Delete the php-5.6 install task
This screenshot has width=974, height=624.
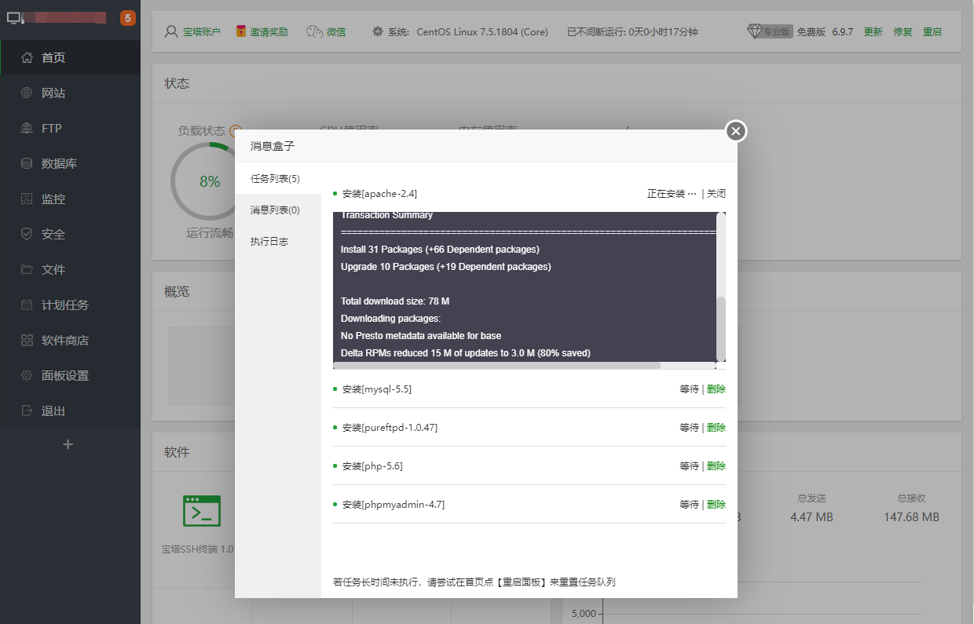point(716,466)
